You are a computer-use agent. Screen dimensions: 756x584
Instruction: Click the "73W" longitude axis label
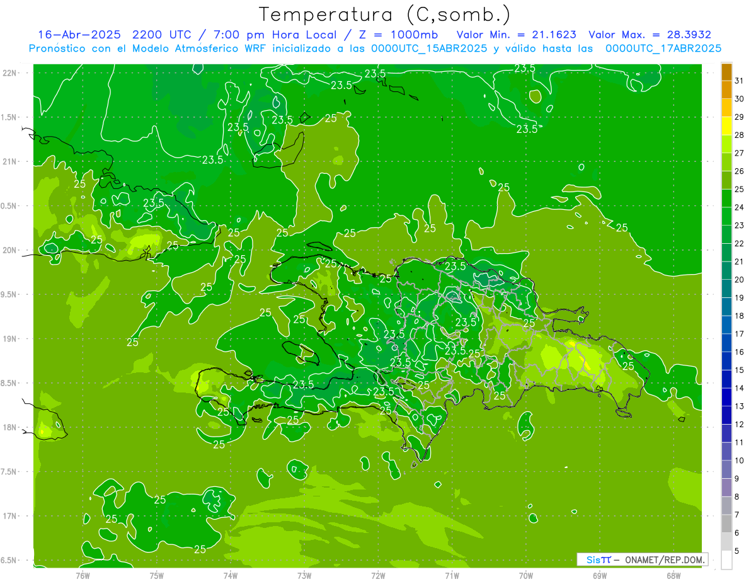click(304, 575)
